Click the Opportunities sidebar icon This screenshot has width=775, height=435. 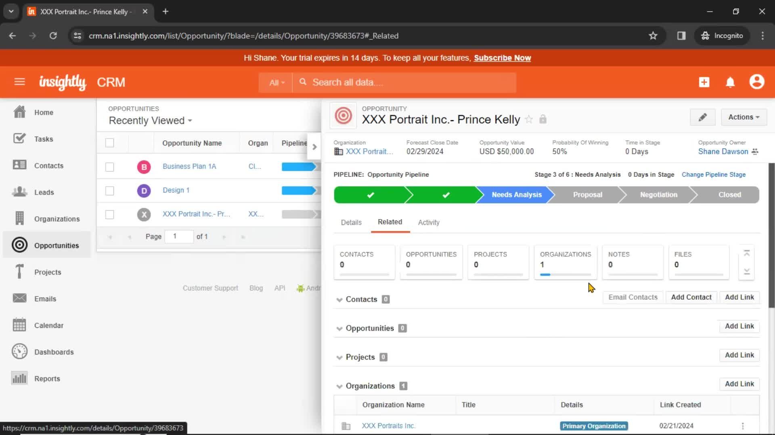click(19, 245)
